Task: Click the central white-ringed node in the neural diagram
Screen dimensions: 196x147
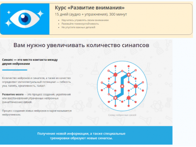Action: (122, 86)
